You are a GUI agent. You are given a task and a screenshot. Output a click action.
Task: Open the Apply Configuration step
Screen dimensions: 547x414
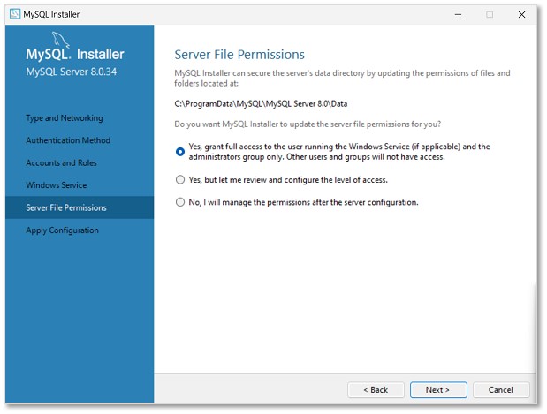(63, 230)
